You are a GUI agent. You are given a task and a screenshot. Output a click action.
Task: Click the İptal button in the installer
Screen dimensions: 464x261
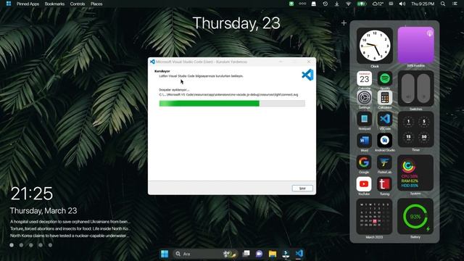tap(302, 188)
